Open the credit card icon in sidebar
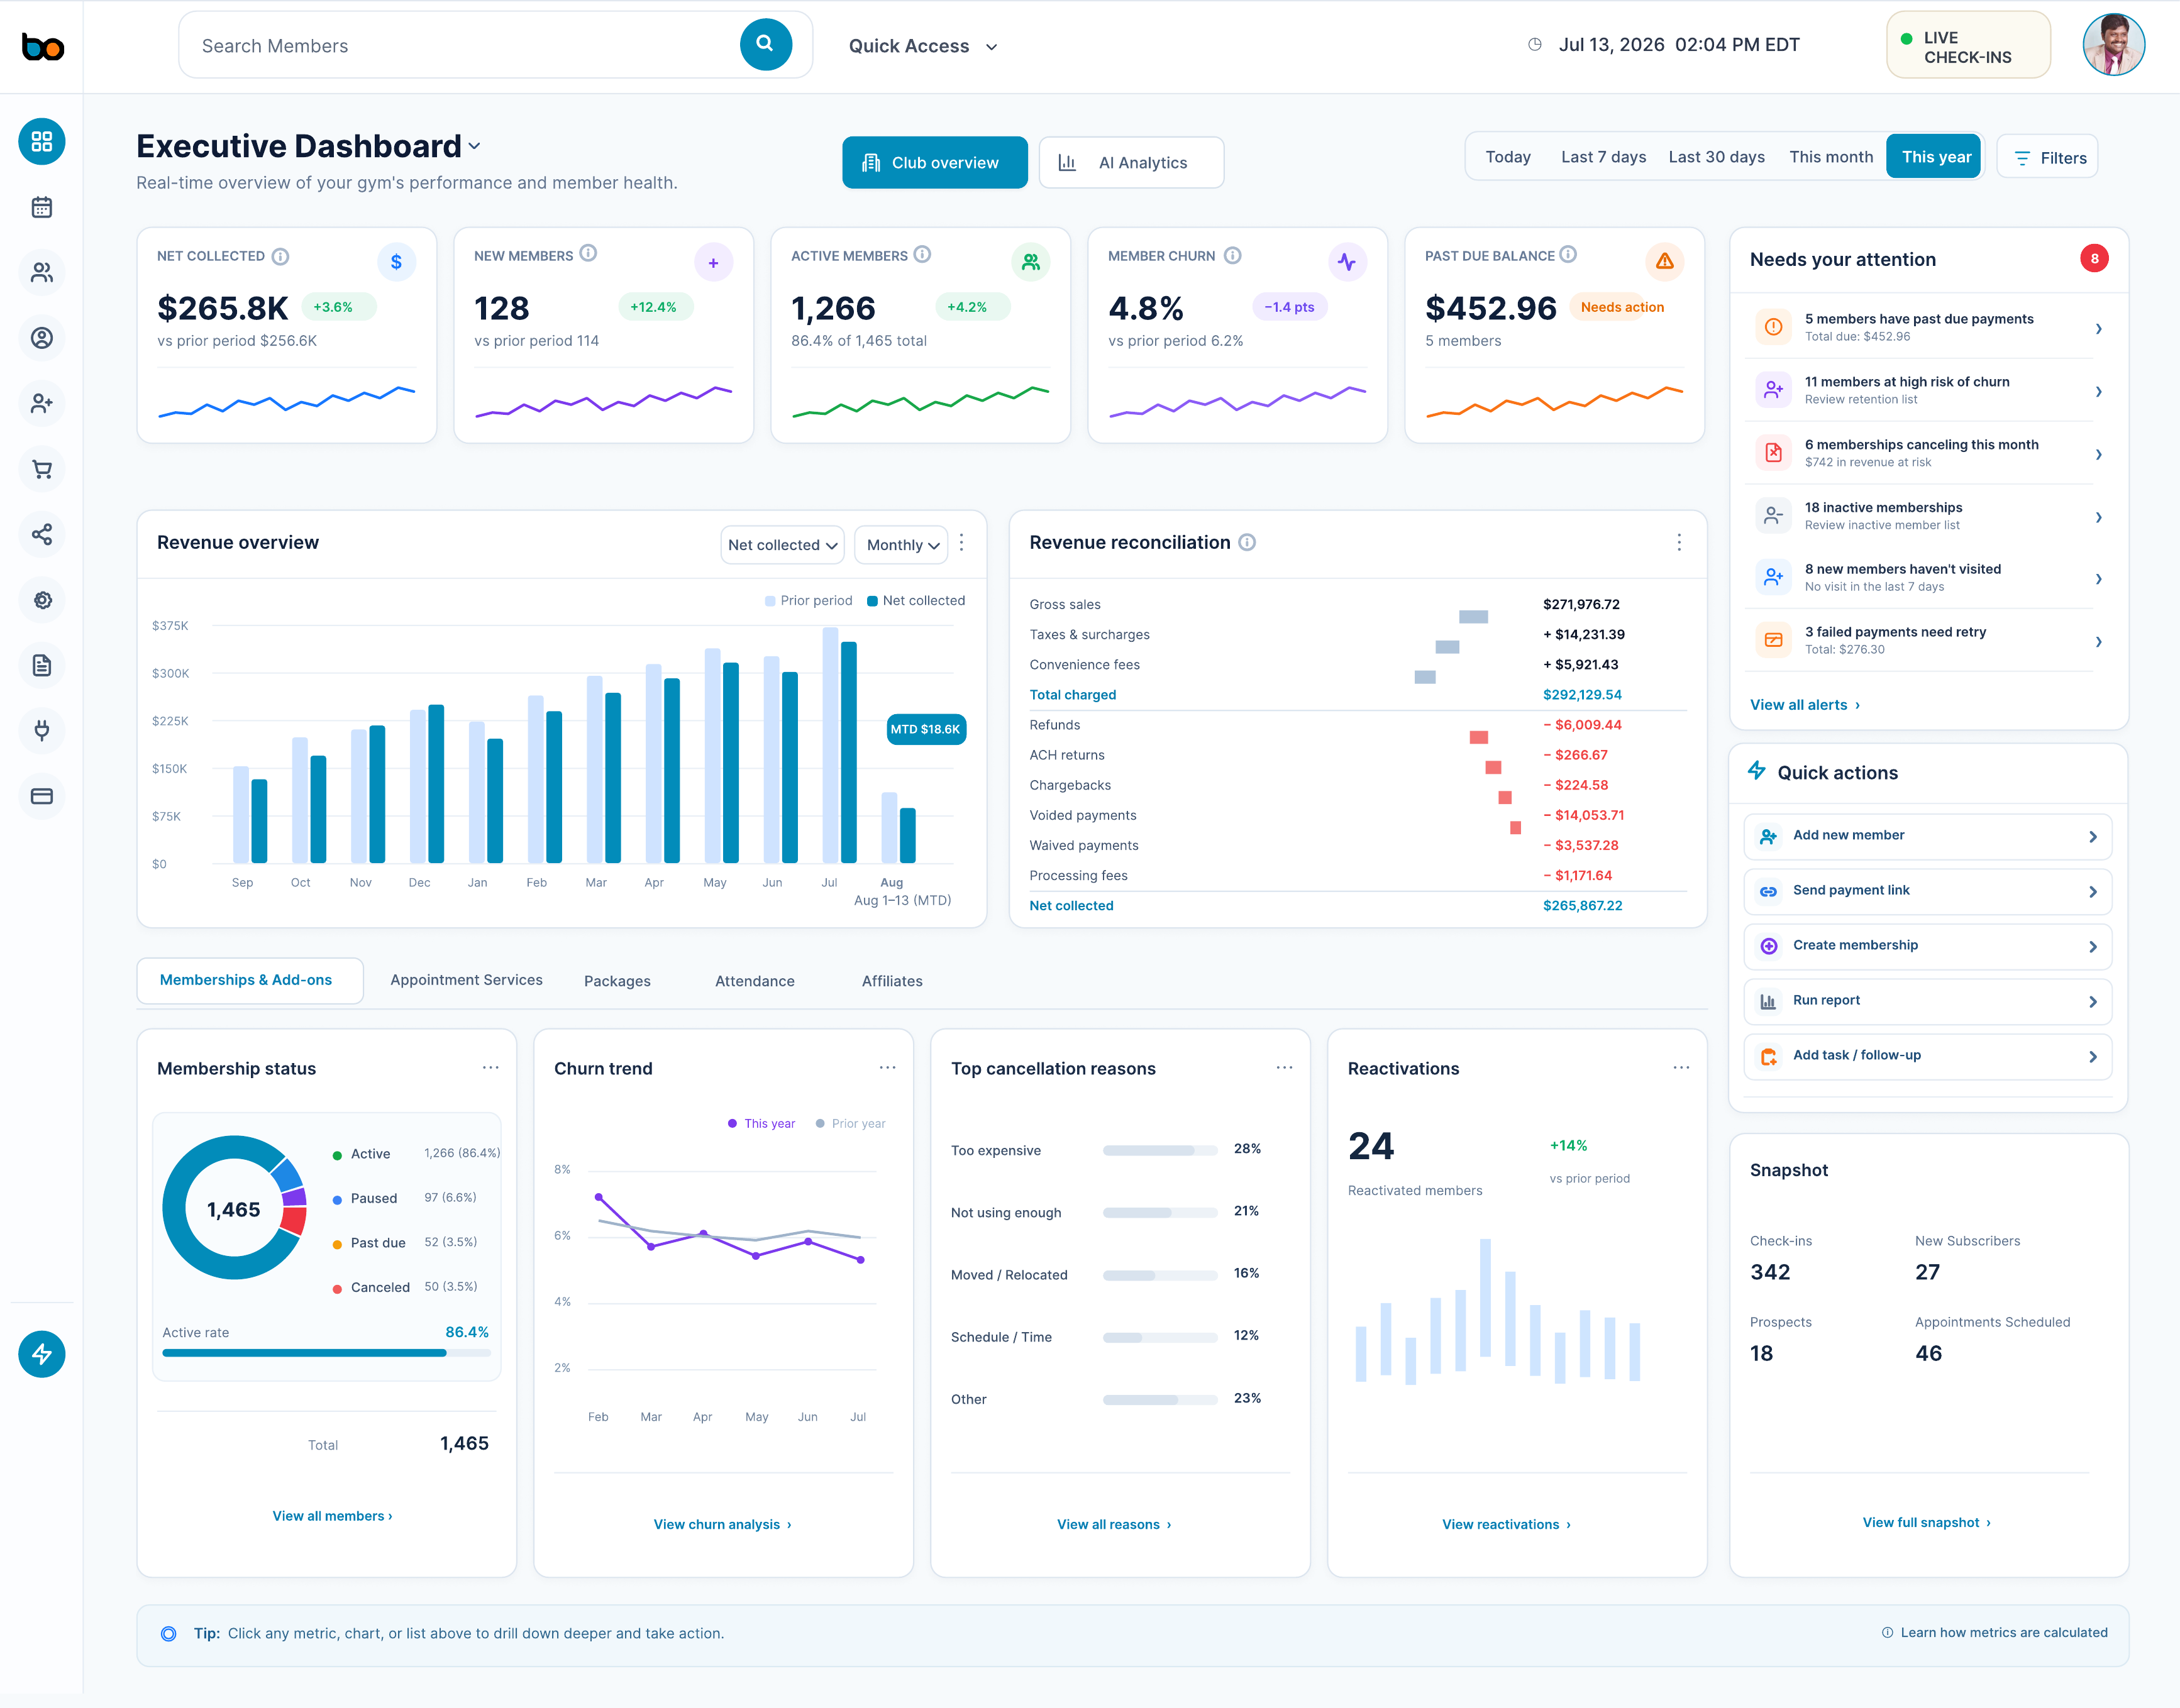 42,796
